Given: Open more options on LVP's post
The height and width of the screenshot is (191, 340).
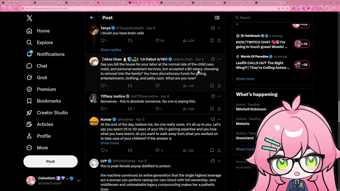Looking at the screenshot, I should click(219, 161).
